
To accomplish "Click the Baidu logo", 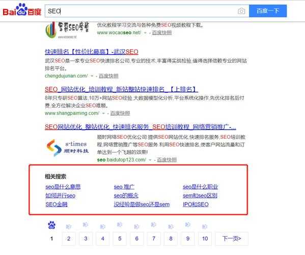I will (22, 10).
